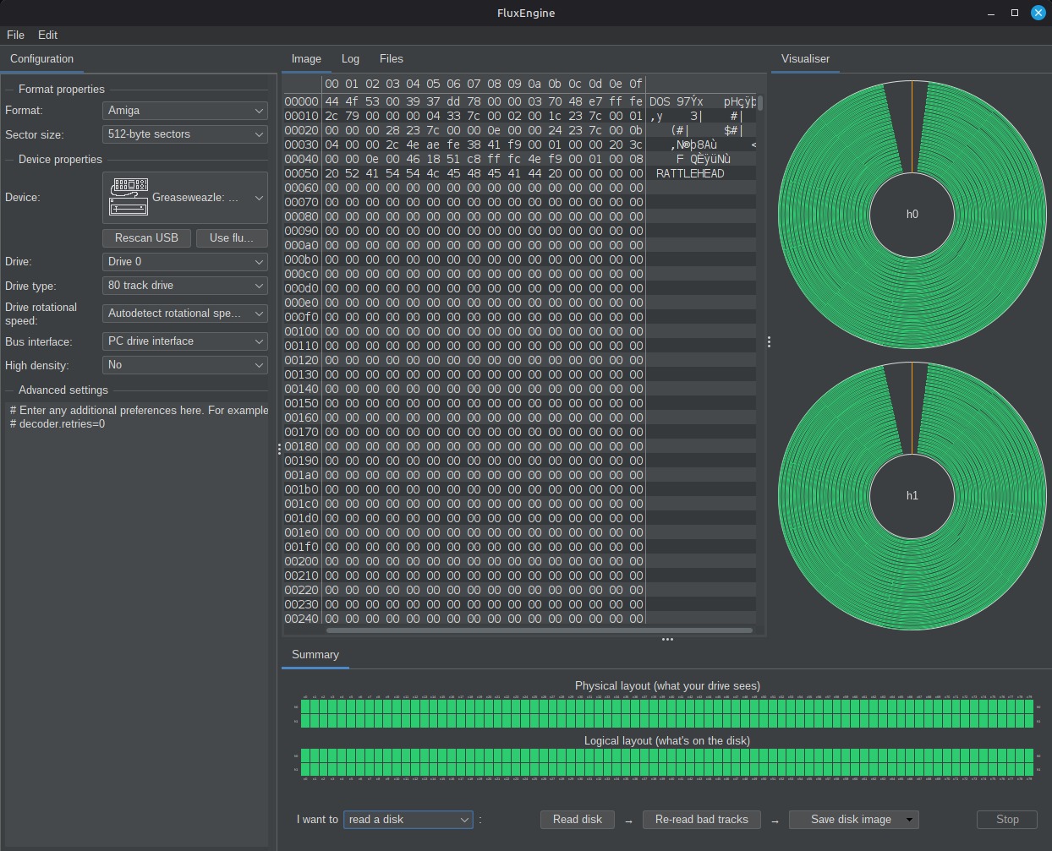Click the Greaseweazle device icon
This screenshot has width=1052, height=851.
(129, 197)
